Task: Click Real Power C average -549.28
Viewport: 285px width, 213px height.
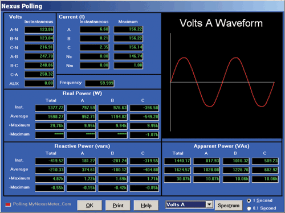Action: point(144,117)
